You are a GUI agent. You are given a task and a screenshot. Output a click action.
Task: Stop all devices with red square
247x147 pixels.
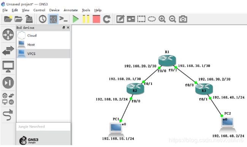pos(97,19)
